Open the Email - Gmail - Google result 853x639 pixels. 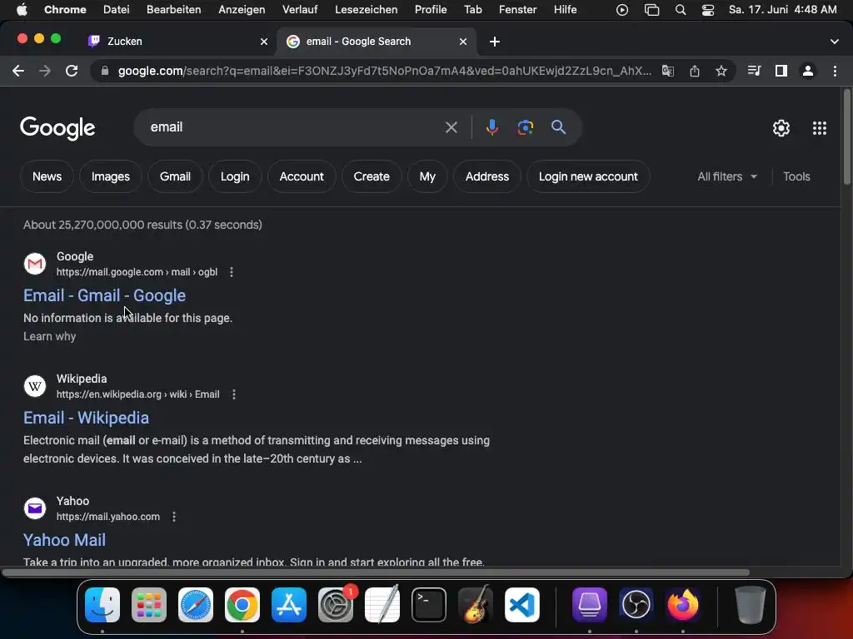[104, 295]
